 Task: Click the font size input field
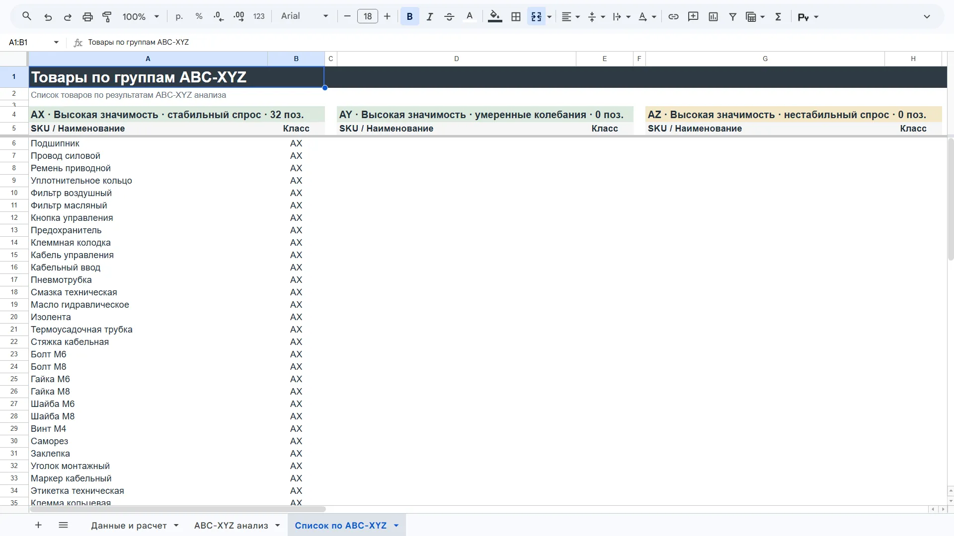coord(367,16)
